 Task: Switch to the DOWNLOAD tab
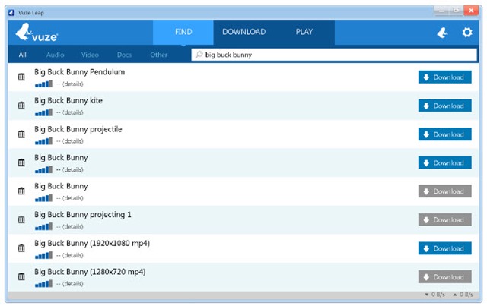(243, 32)
